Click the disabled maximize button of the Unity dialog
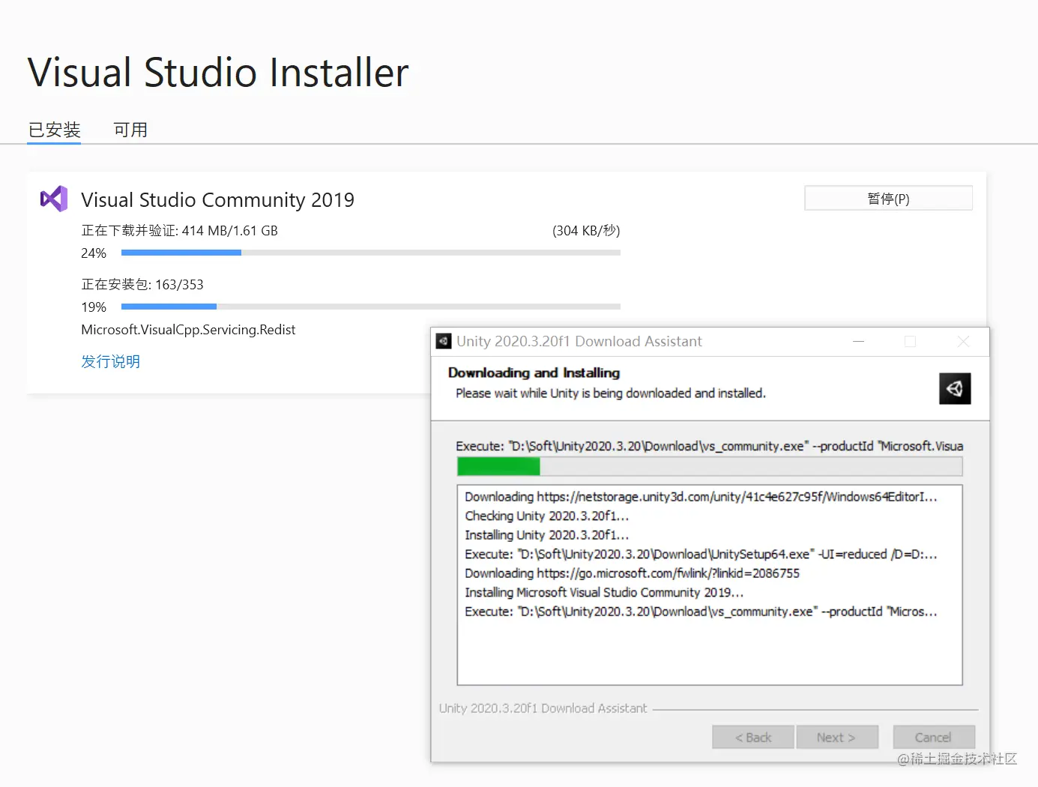1038x787 pixels. tap(911, 341)
